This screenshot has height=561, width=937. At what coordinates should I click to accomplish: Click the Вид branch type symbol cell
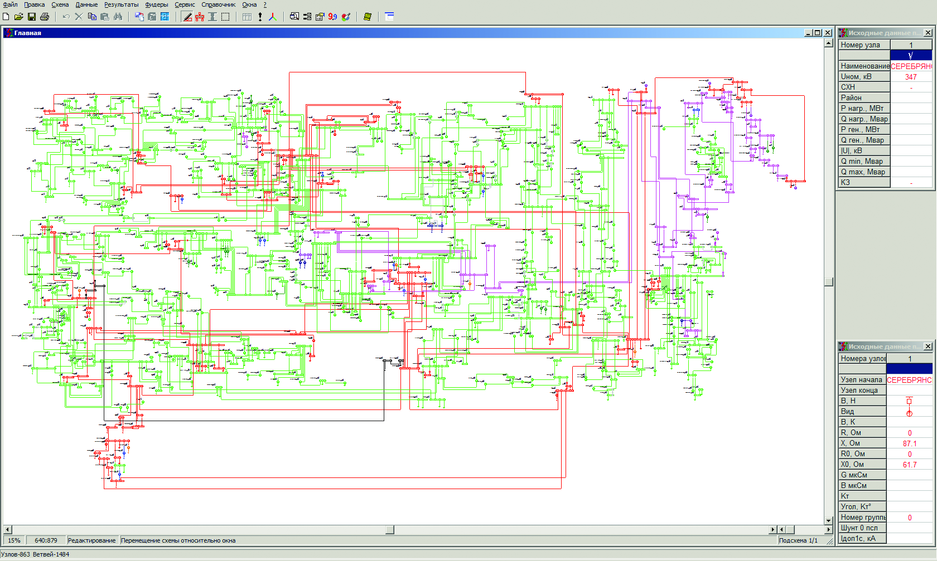[x=910, y=412]
